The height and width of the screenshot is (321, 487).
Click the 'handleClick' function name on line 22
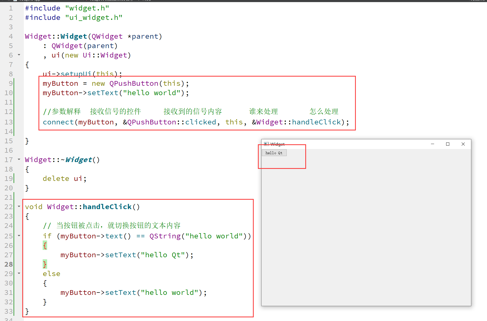(x=107, y=207)
